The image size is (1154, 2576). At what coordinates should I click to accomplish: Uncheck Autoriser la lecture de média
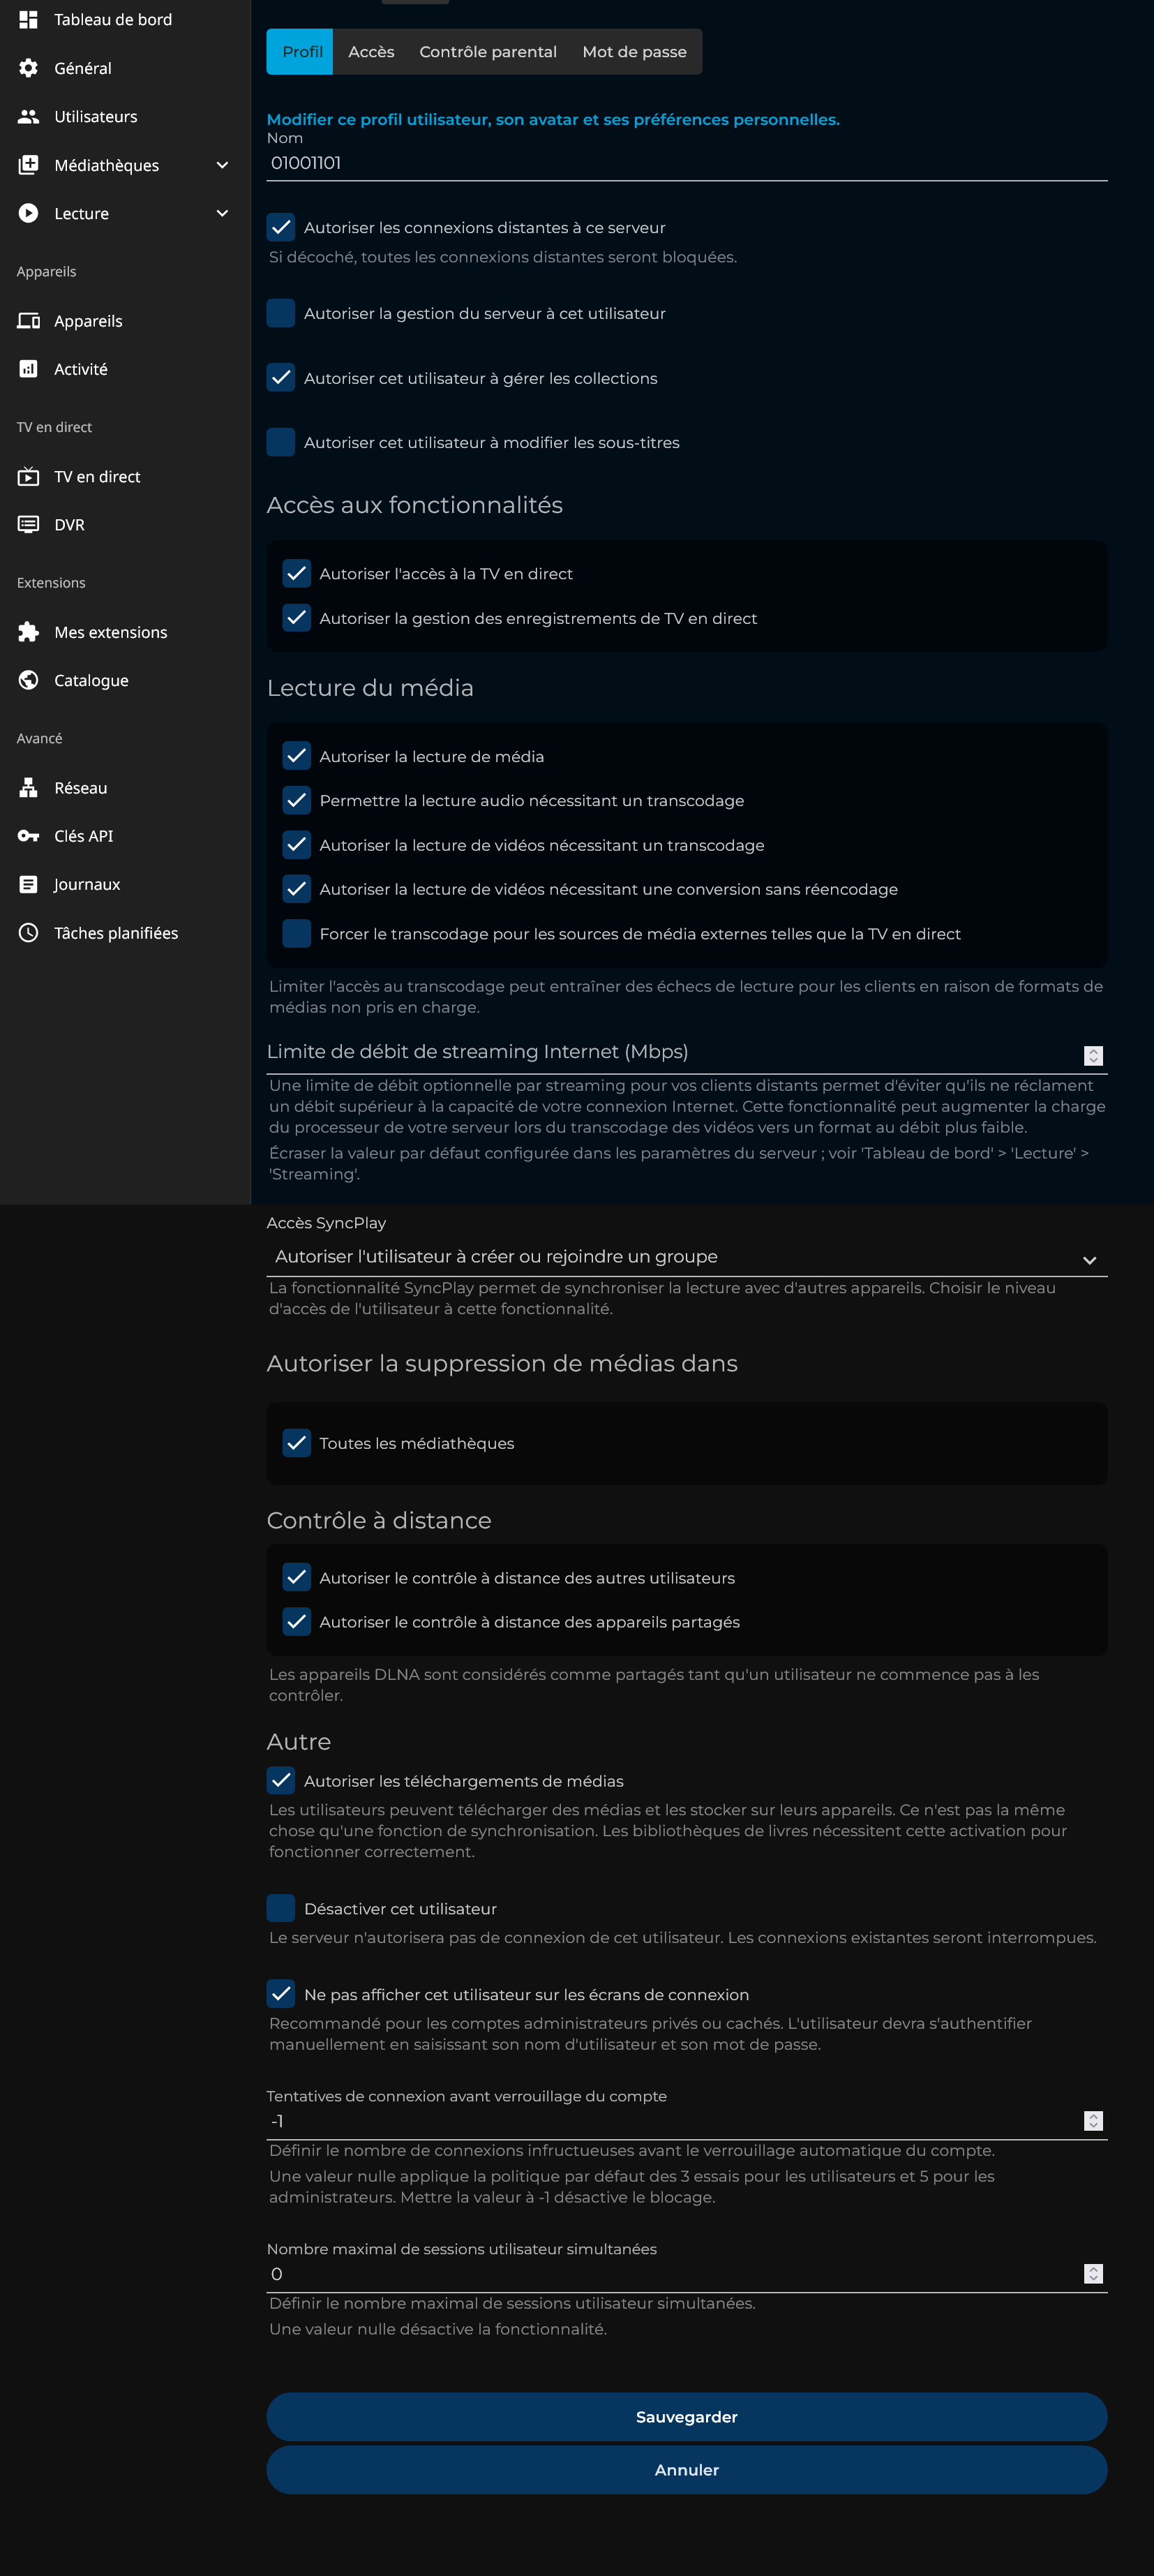click(297, 756)
